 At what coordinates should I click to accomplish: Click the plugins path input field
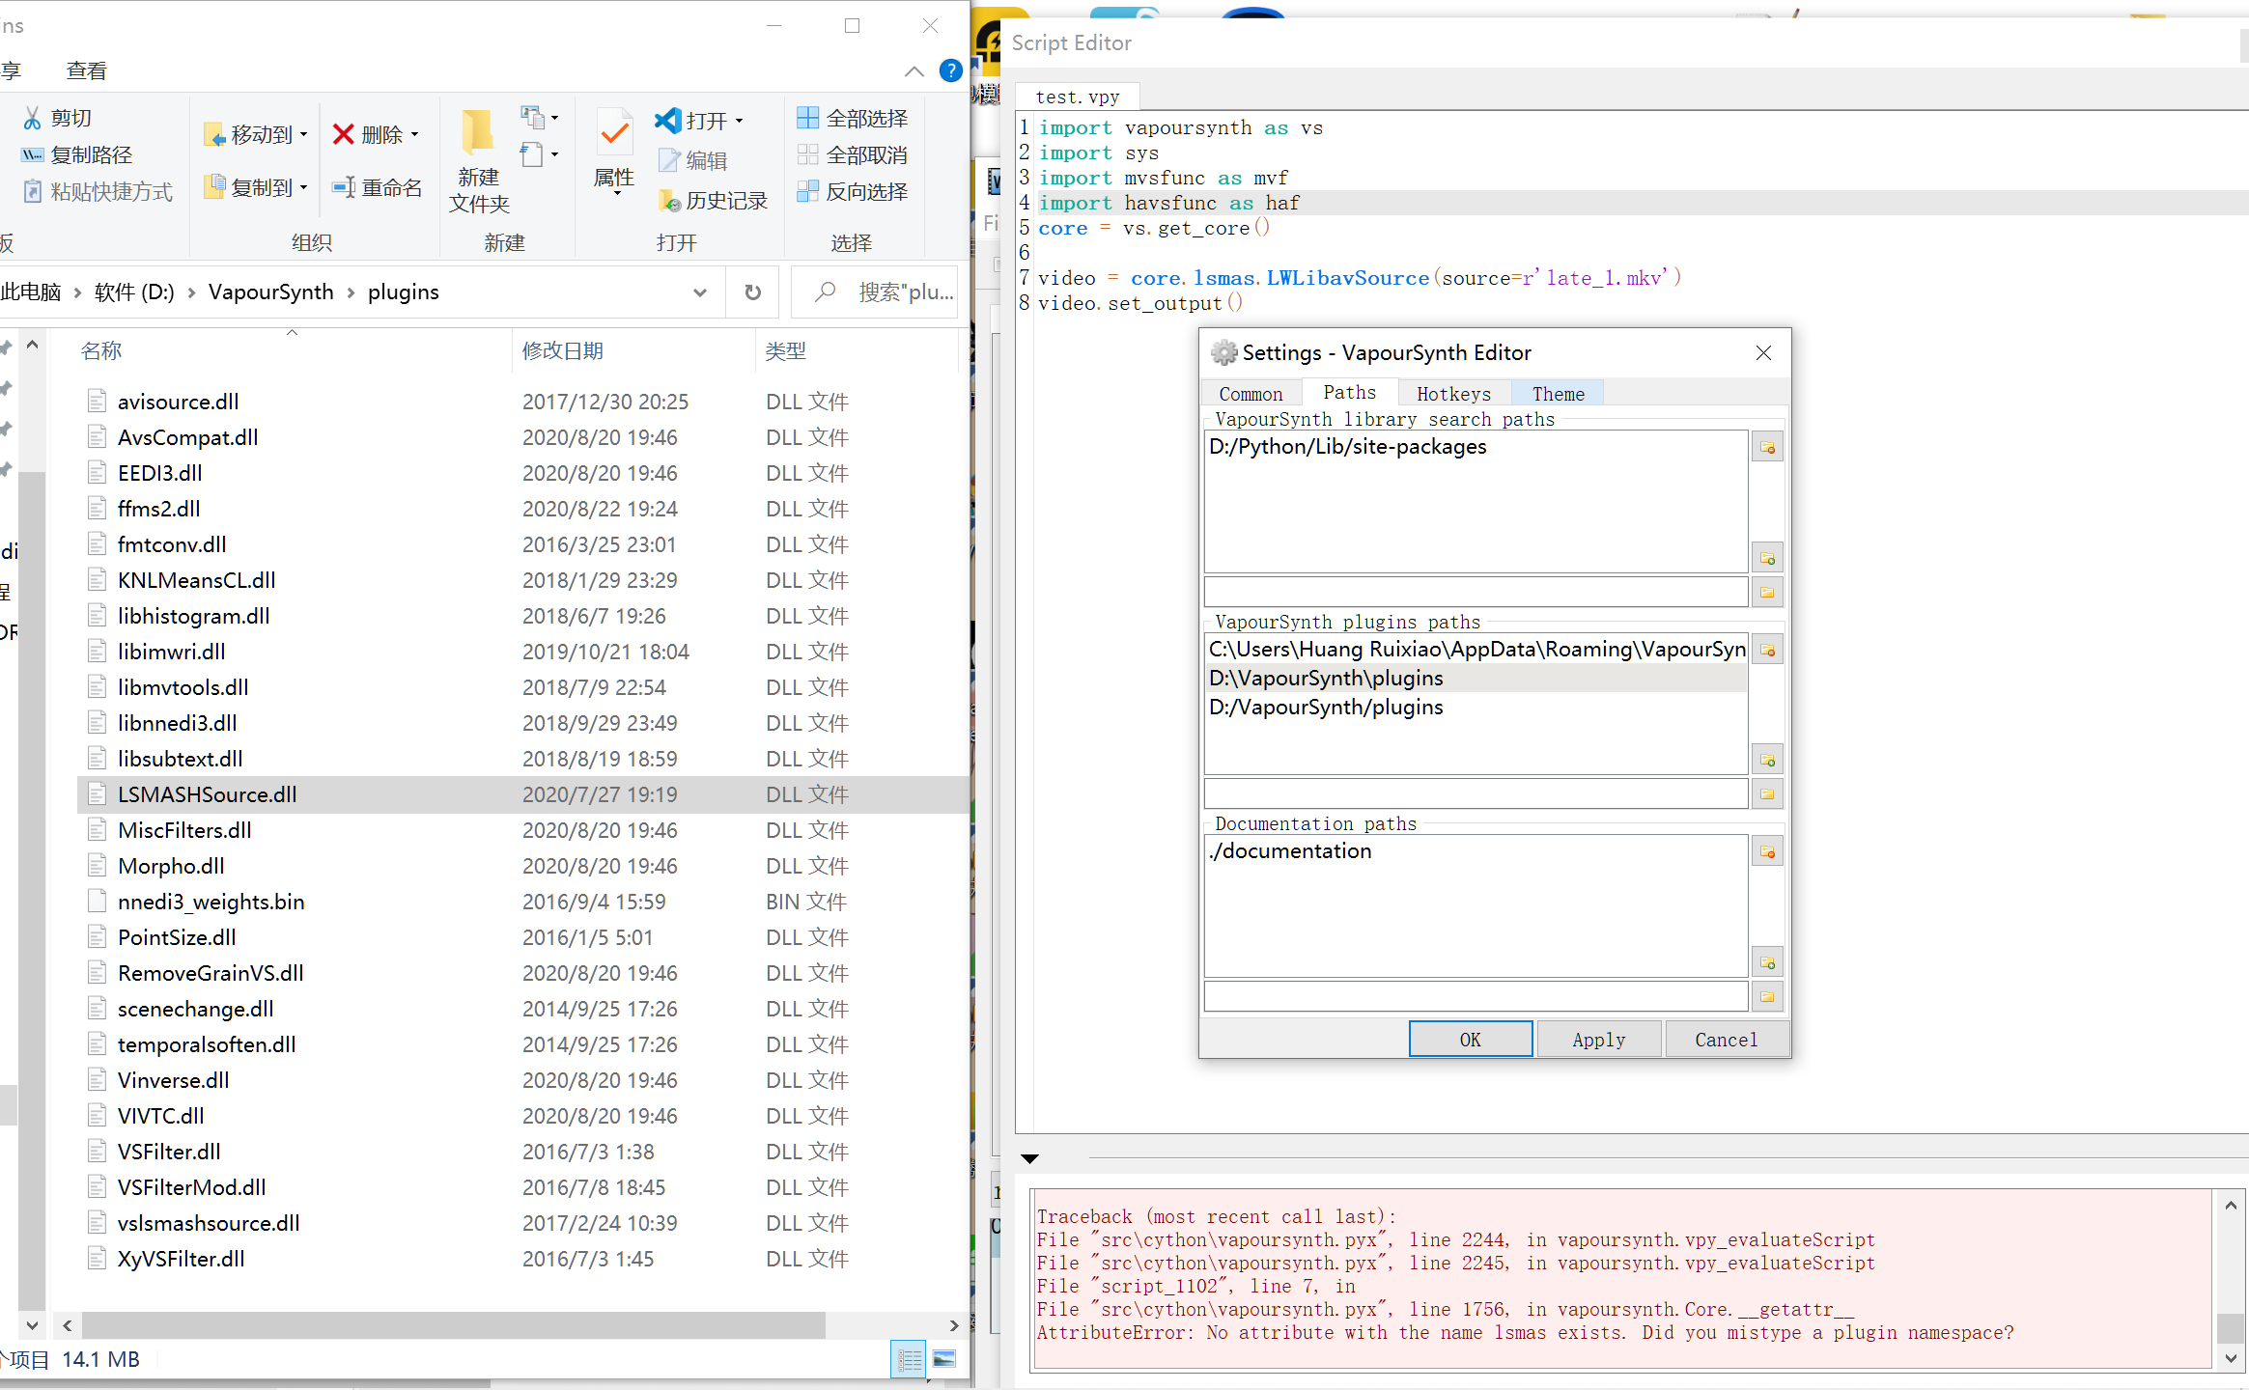point(1476,793)
